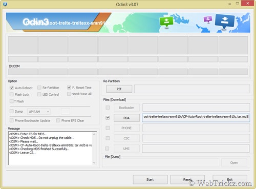Click the CSC file button

point(126,138)
